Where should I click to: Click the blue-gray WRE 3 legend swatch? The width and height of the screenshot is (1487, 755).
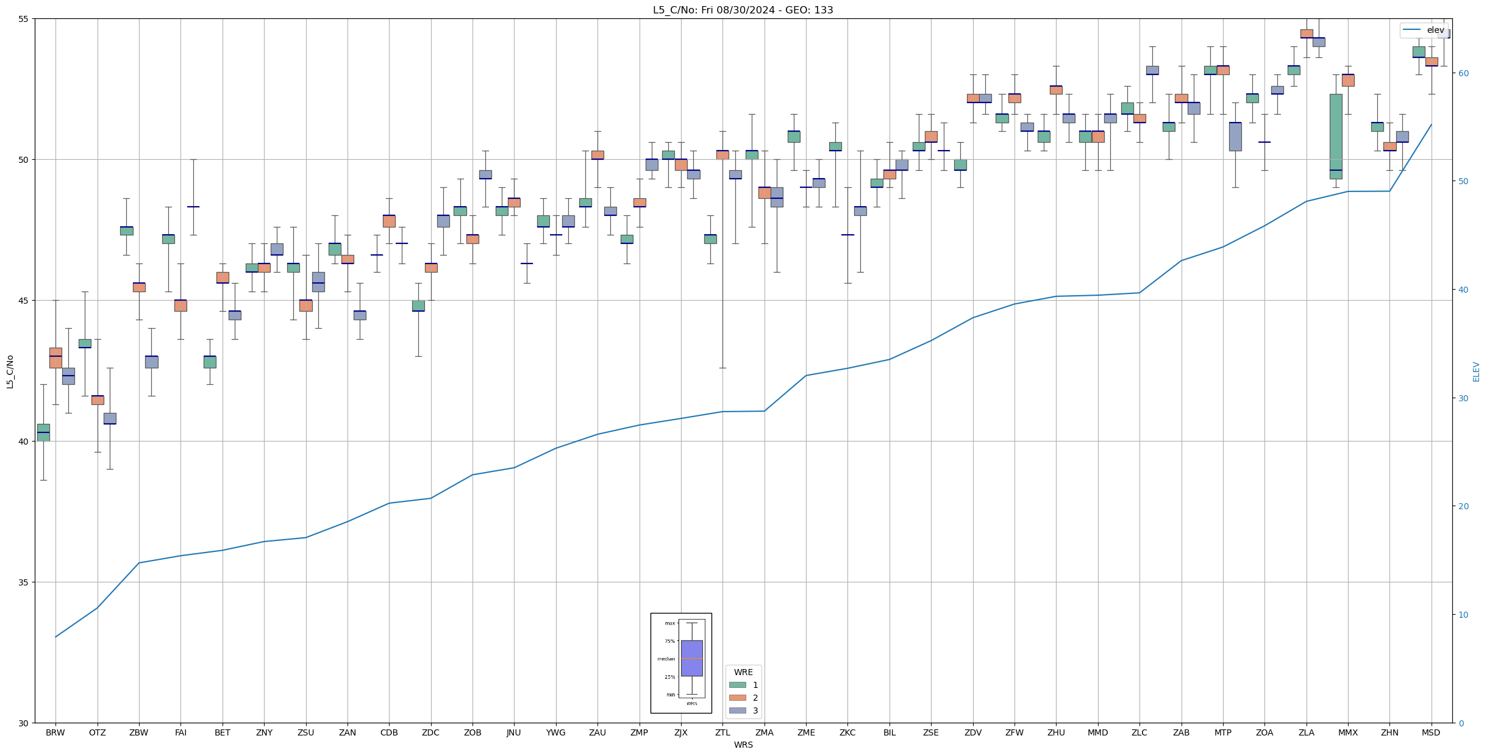pyautogui.click(x=737, y=710)
